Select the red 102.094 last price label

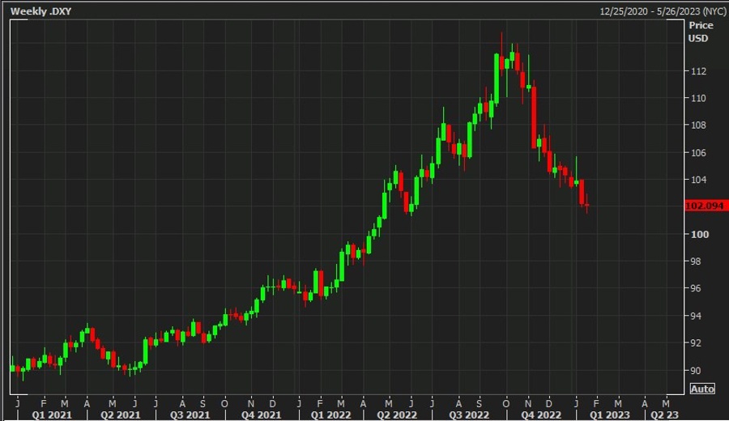point(706,206)
